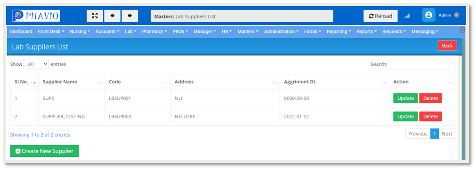Open the Reporting menu

(339, 32)
